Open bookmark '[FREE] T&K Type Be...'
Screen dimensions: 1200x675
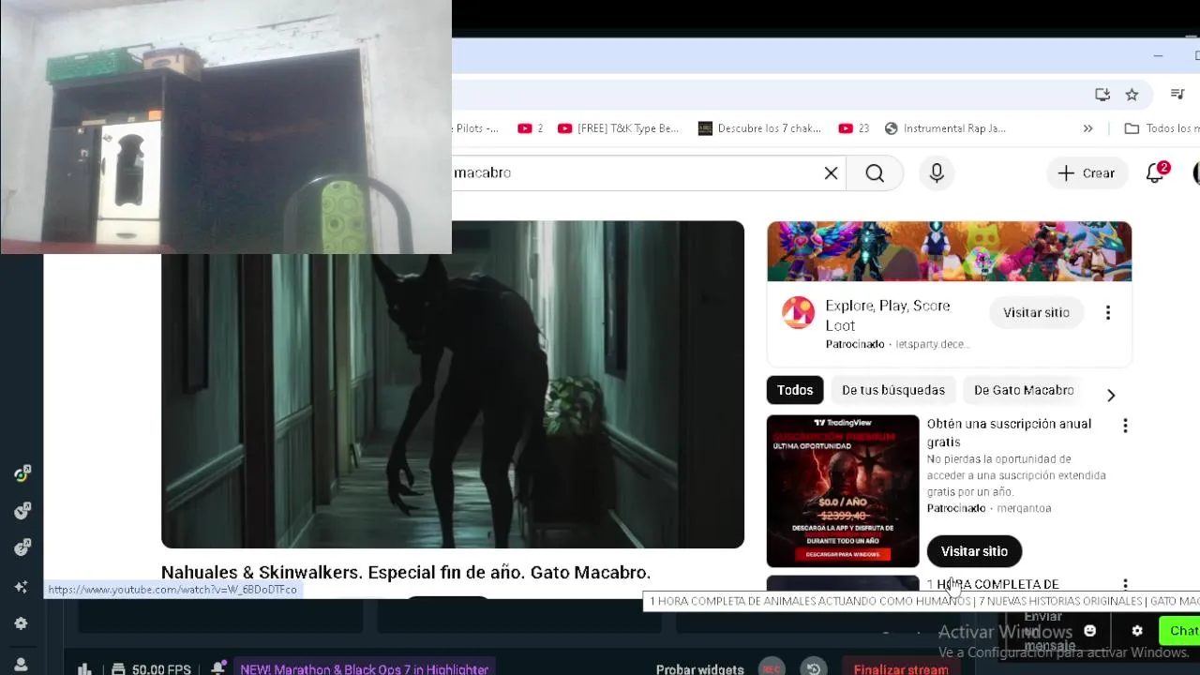click(618, 128)
